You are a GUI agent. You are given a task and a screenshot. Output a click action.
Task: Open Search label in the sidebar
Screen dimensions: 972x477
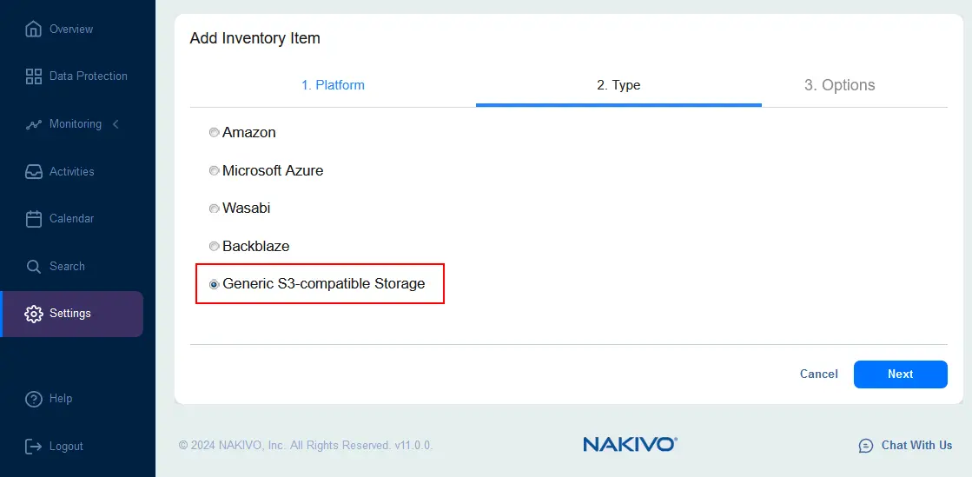click(x=67, y=266)
